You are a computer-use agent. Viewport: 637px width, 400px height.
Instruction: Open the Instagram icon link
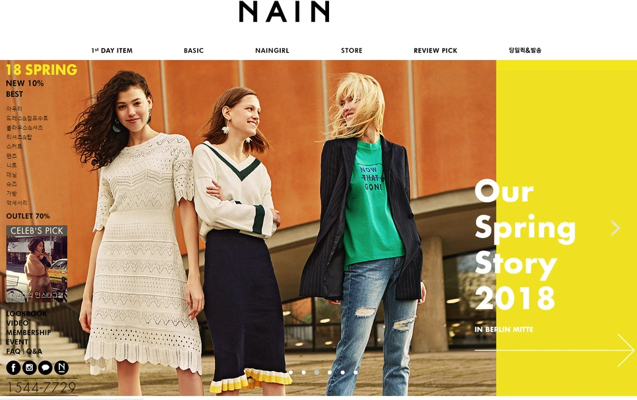click(29, 368)
